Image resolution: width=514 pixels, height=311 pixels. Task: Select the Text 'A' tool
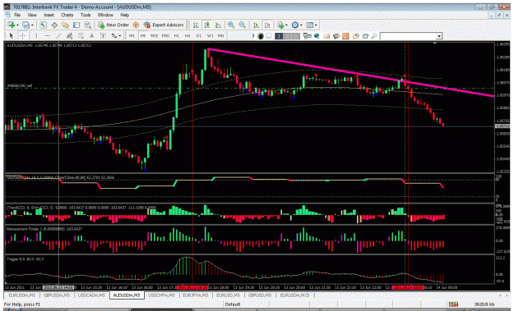[x=92, y=35]
